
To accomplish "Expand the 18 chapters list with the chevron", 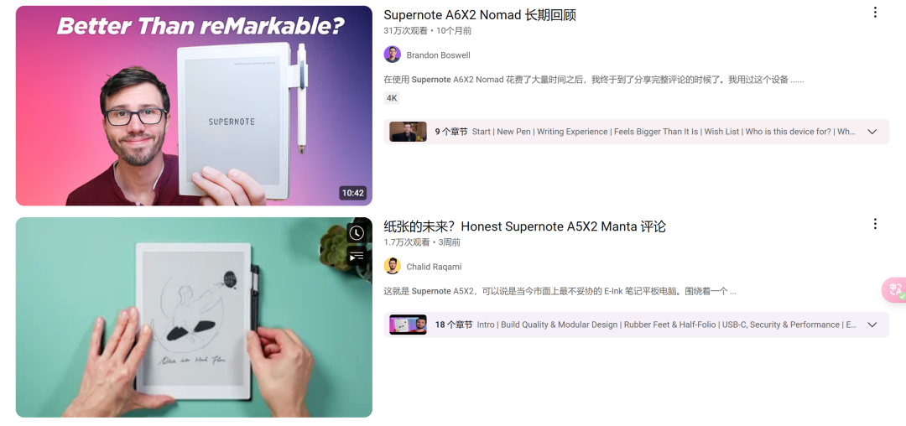I will pos(872,325).
